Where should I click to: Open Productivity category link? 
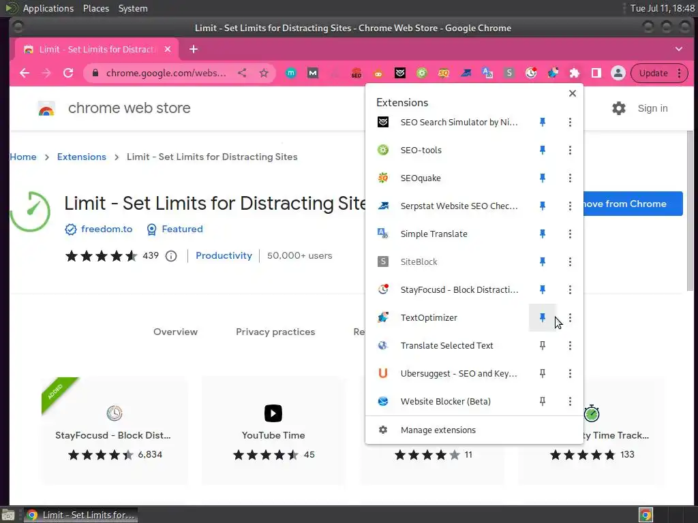[x=224, y=255]
